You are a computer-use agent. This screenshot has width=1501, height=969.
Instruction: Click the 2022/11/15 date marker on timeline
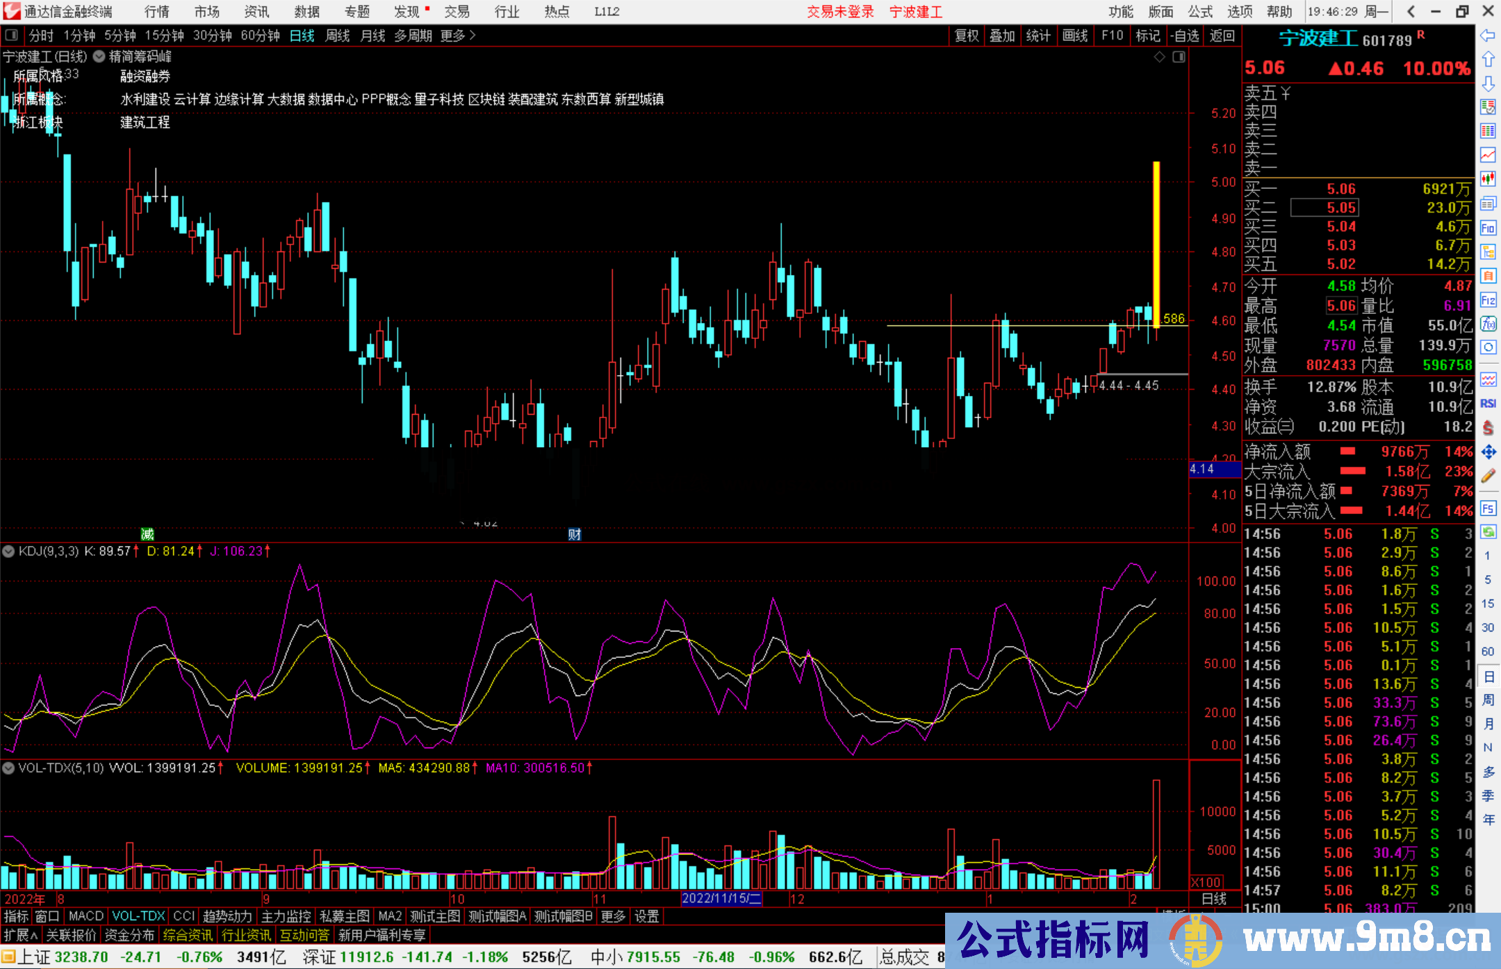pyautogui.click(x=721, y=898)
